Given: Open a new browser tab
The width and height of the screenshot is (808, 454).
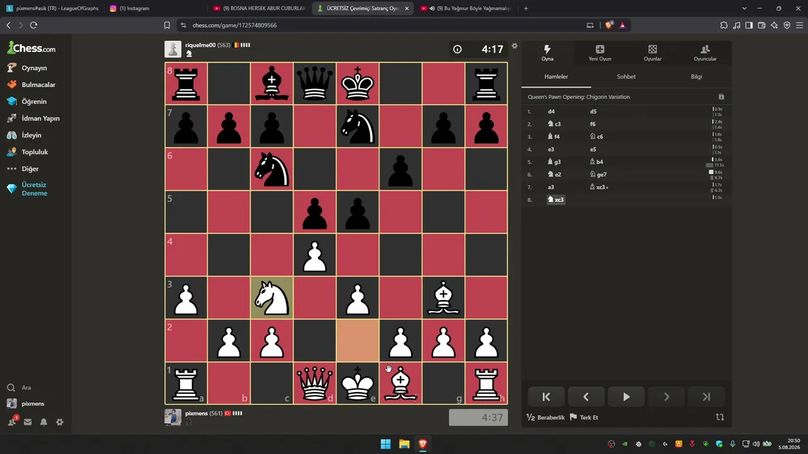Looking at the screenshot, I should 526,8.
